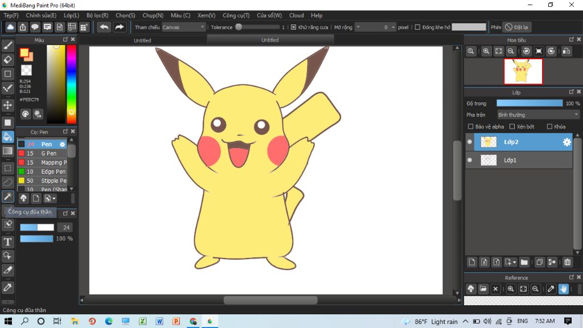Enable Bảo vệ alpha checkbox
The image size is (583, 328).
click(x=470, y=127)
